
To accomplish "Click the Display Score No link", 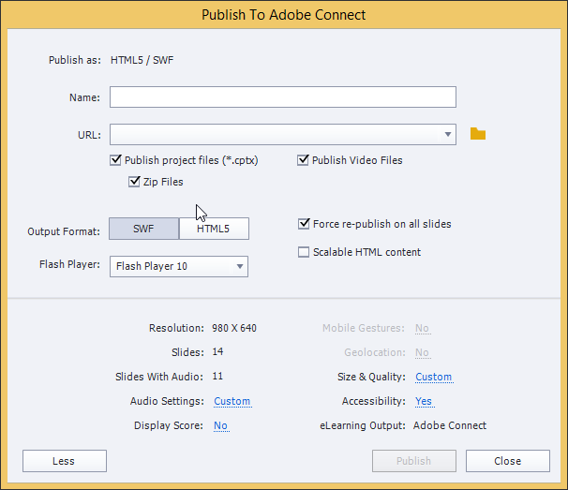I will [220, 425].
